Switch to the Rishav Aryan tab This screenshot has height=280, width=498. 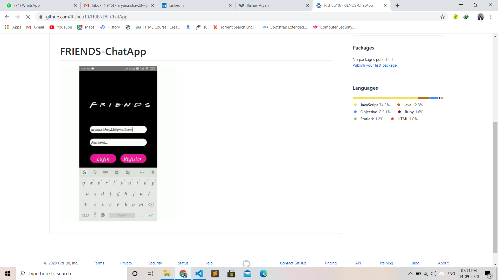[x=274, y=5]
